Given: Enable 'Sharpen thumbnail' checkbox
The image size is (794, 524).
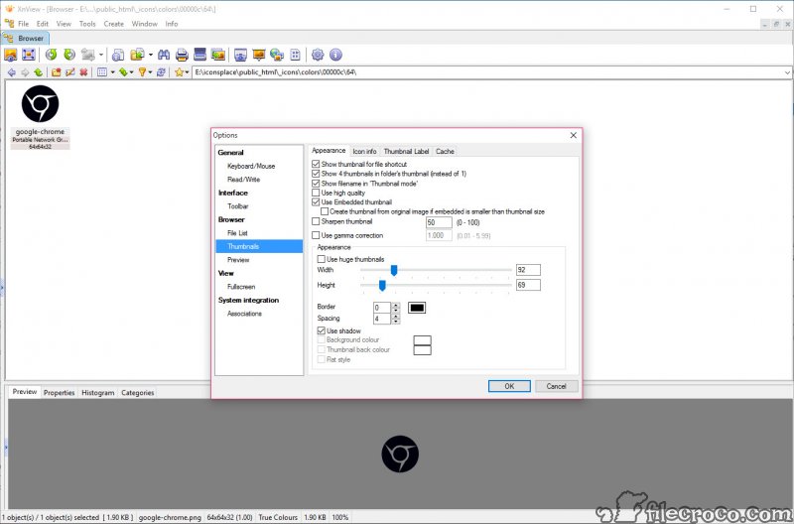Looking at the screenshot, I should (316, 221).
